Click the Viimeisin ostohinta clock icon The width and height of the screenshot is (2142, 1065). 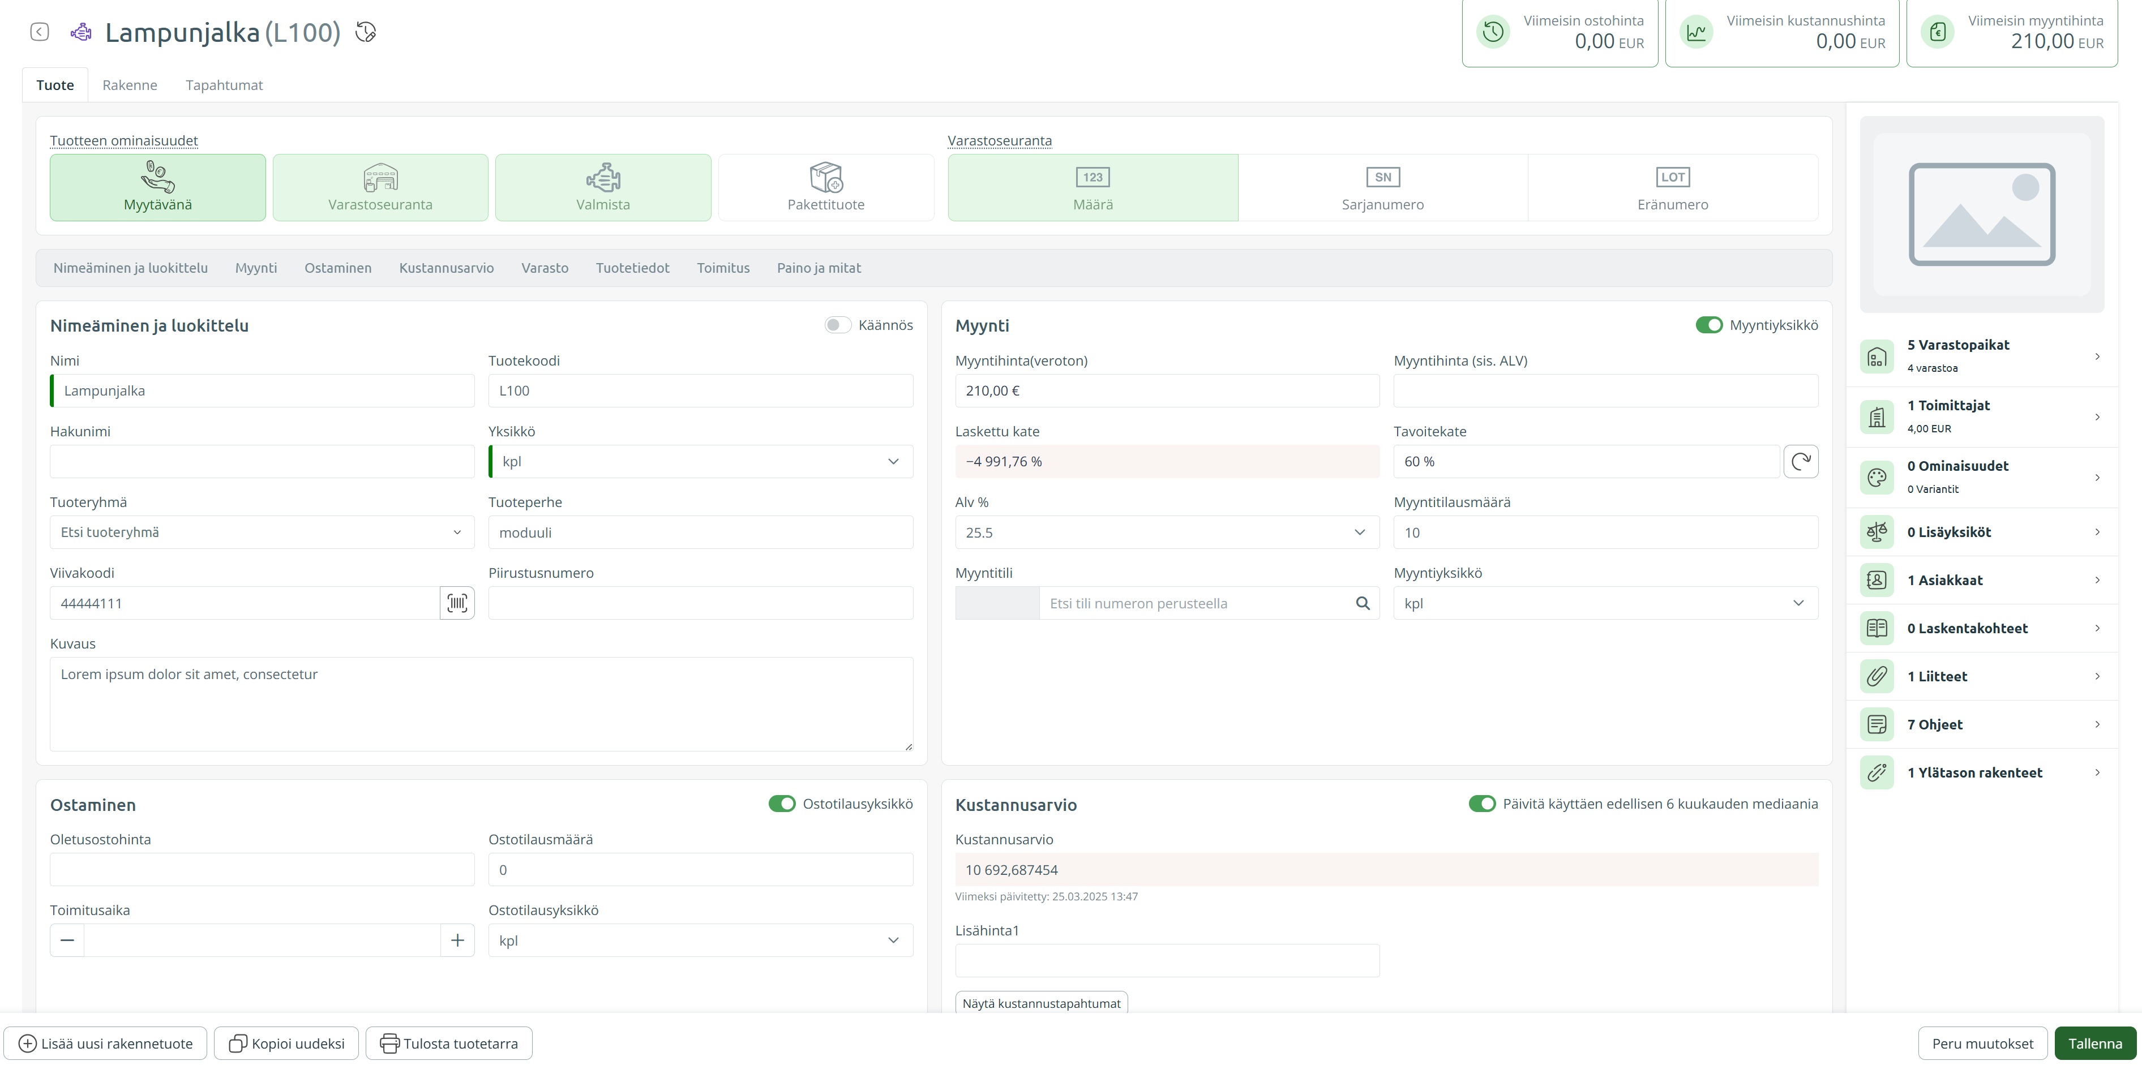coord(1493,32)
